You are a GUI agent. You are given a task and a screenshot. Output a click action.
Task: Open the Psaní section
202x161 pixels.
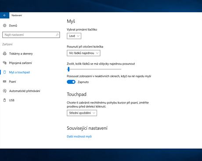[x=12, y=82]
